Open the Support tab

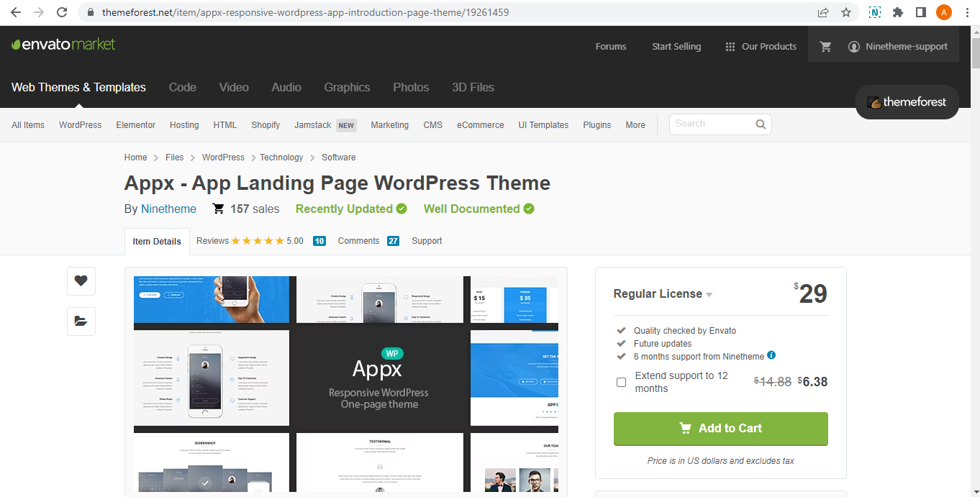(x=427, y=241)
